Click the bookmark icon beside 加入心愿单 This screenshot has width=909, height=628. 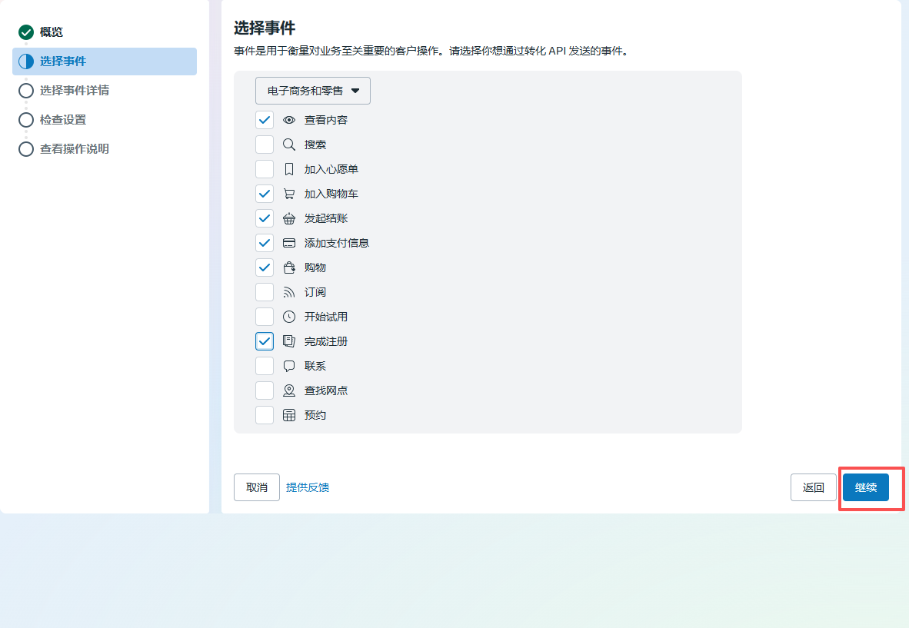pyautogui.click(x=289, y=169)
